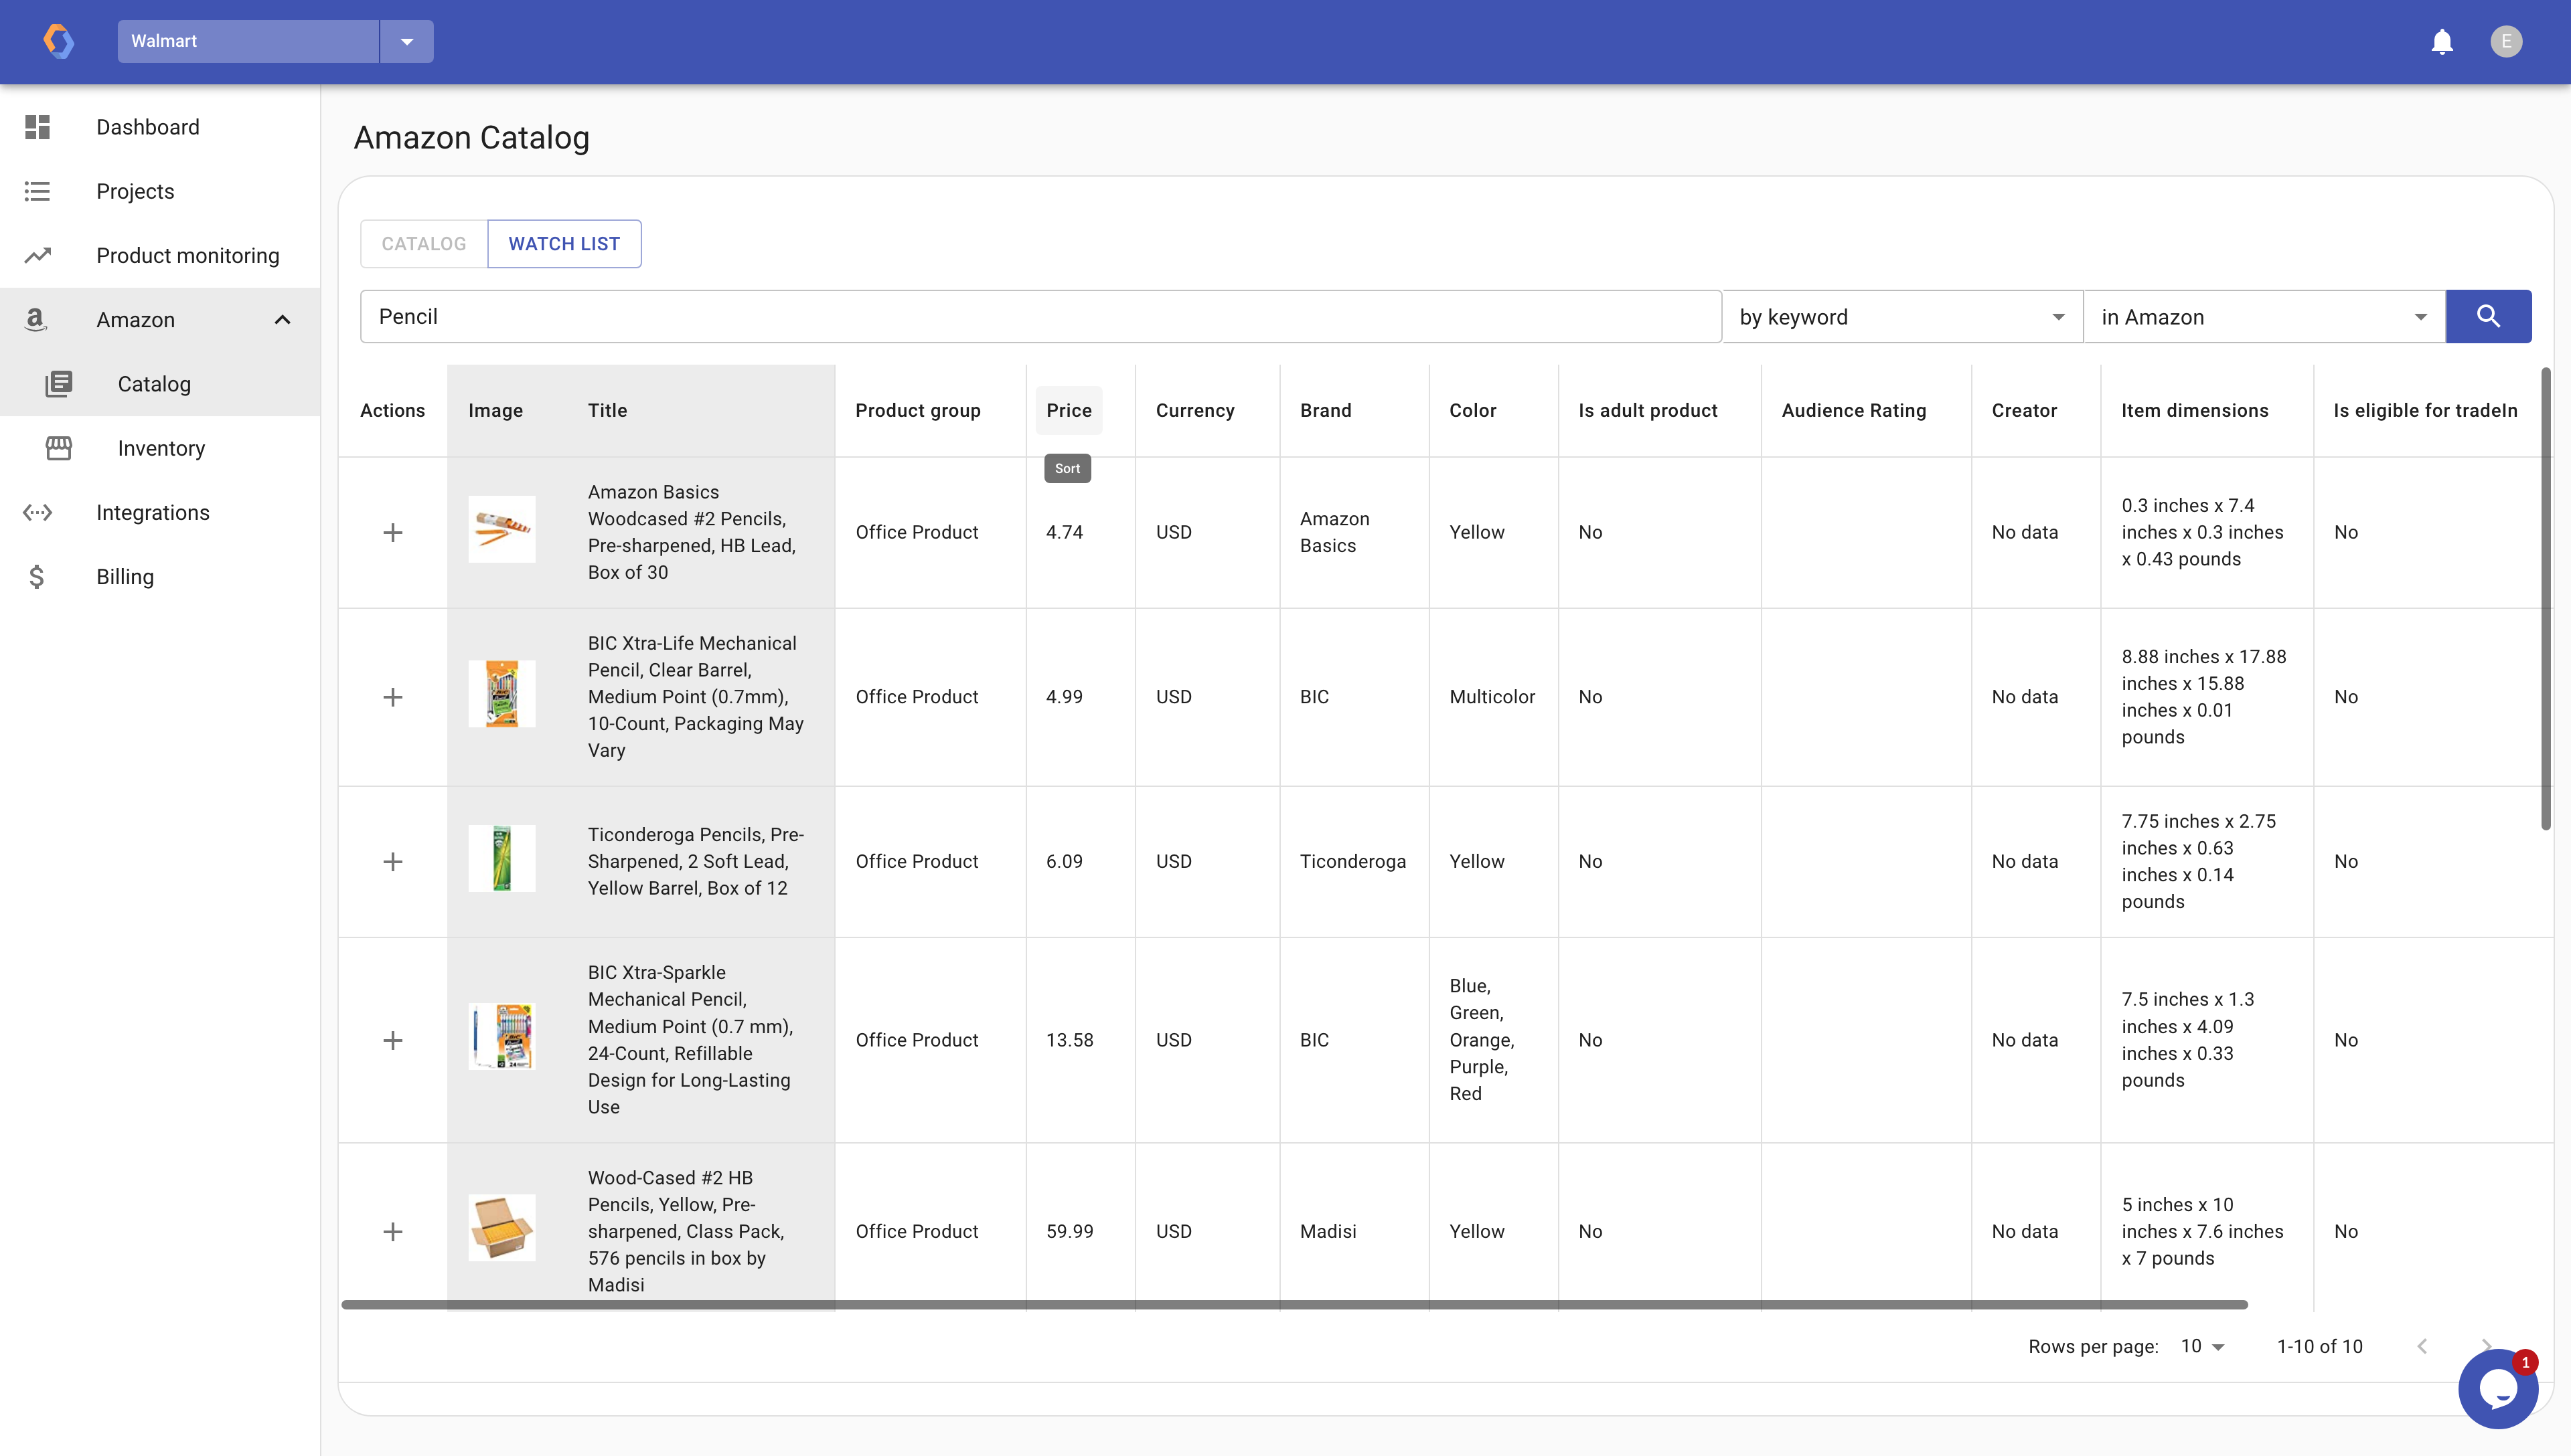Click the horizontal table scrollbar

pyautogui.click(x=1294, y=1304)
